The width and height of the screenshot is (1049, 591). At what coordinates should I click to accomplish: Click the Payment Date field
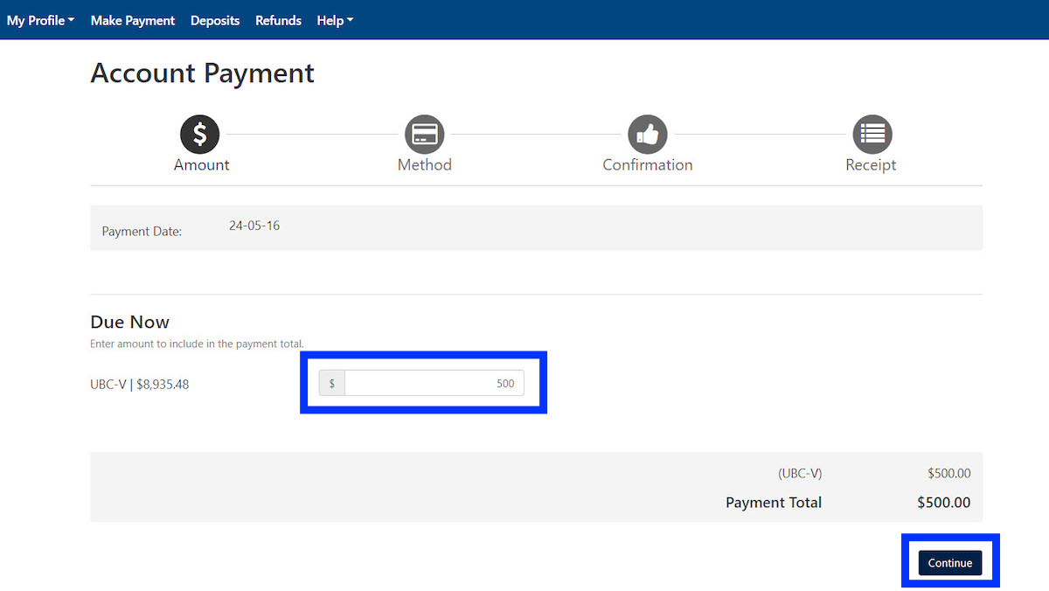coord(254,225)
